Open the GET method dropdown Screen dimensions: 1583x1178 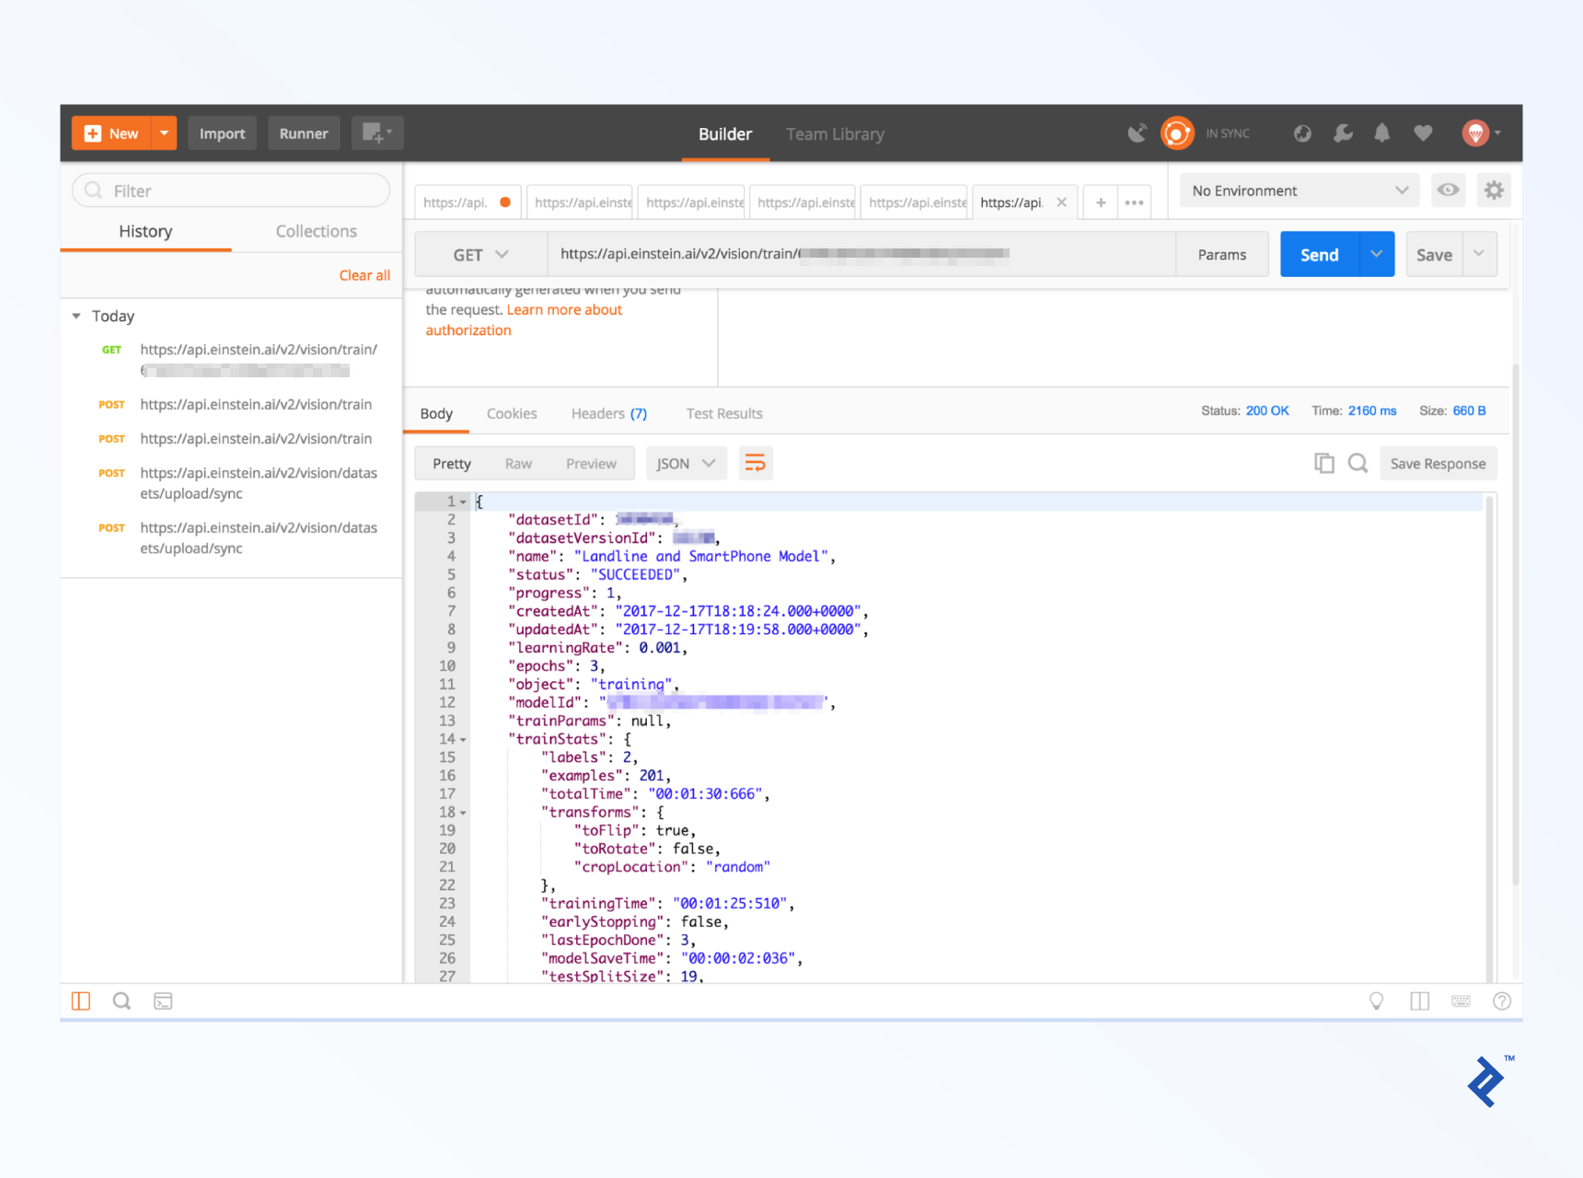pyautogui.click(x=480, y=254)
